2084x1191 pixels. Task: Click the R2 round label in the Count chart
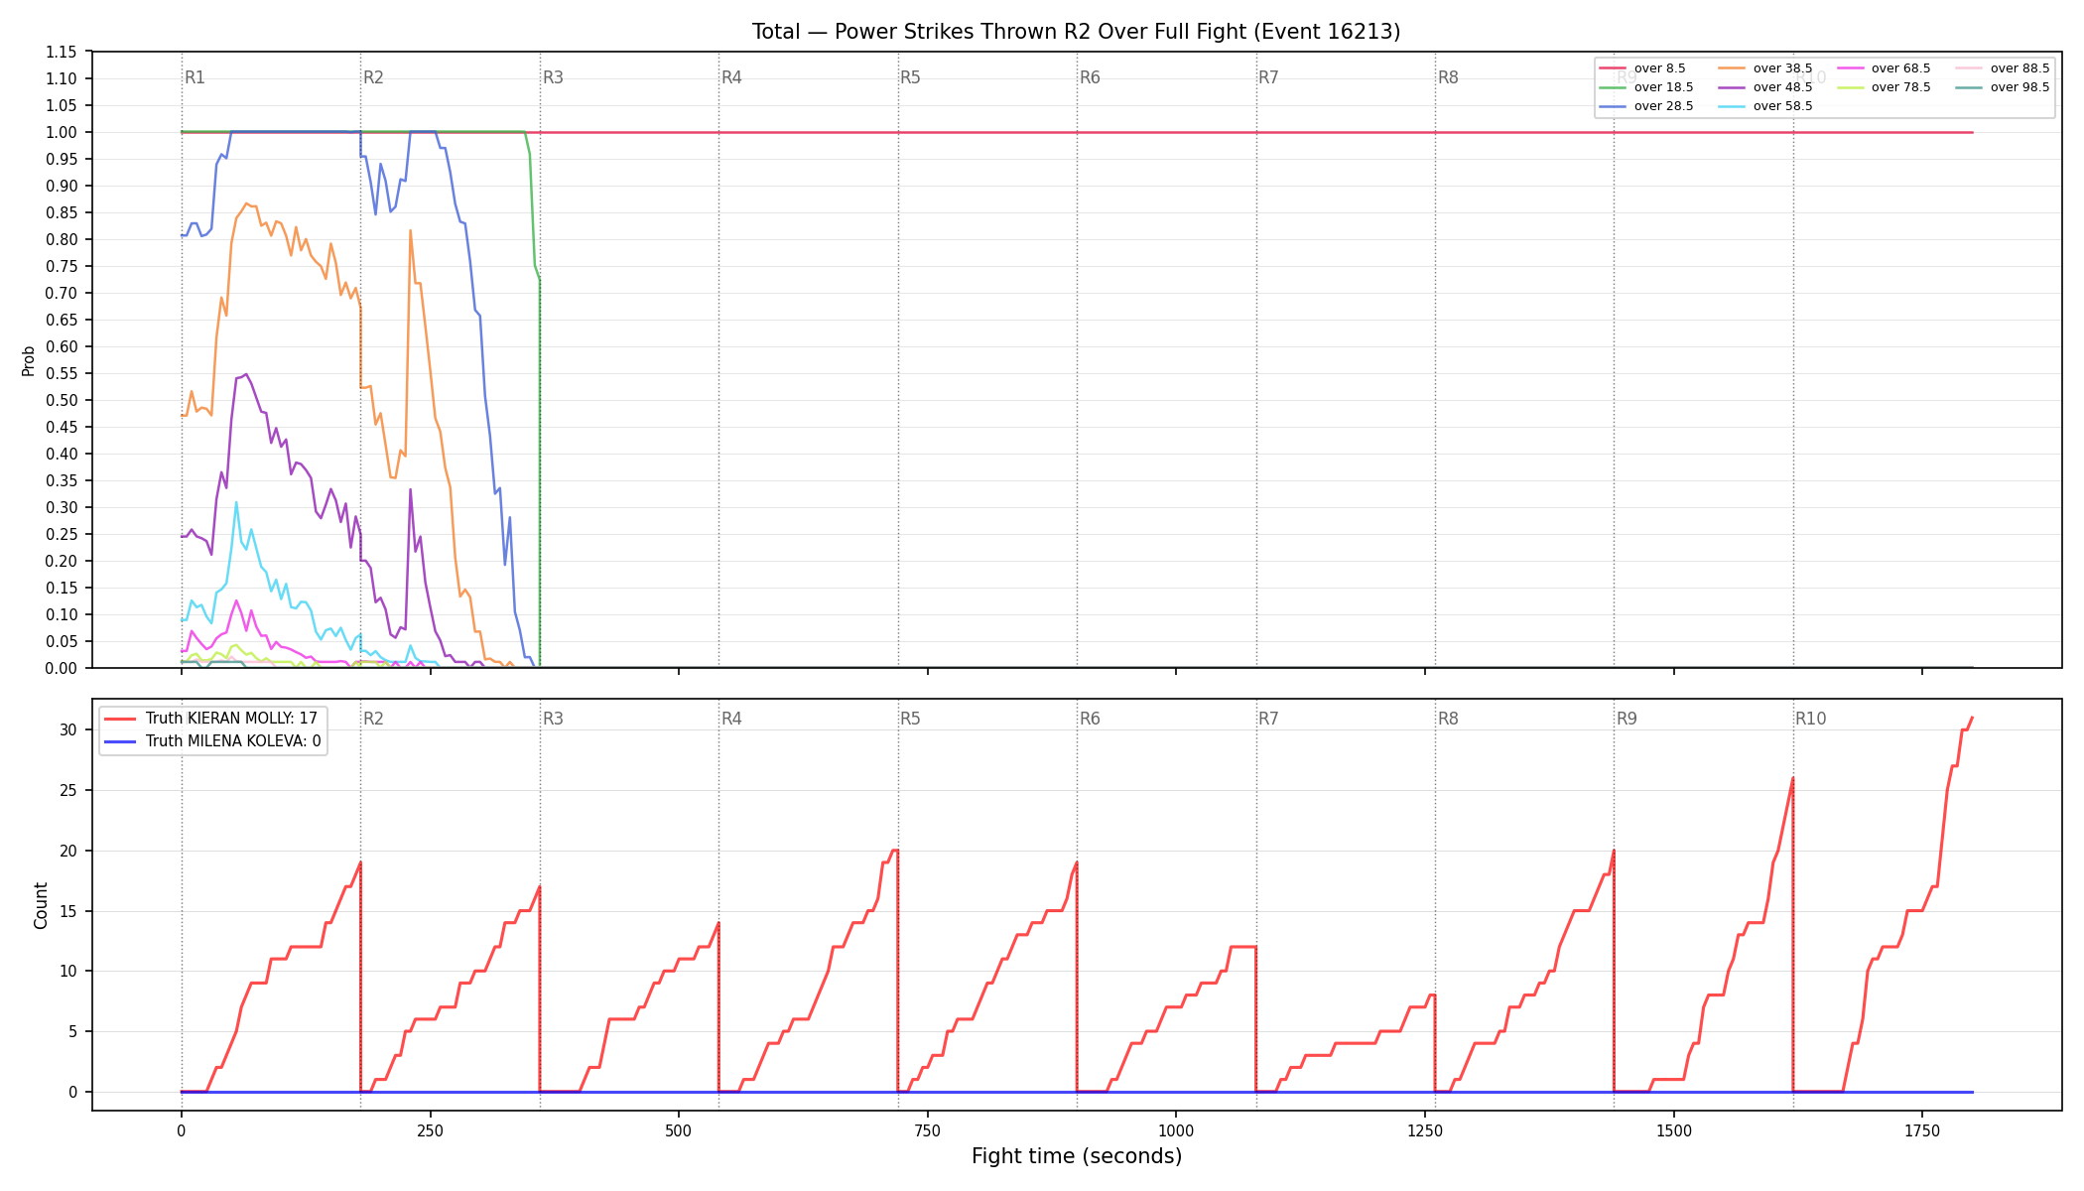(x=373, y=719)
